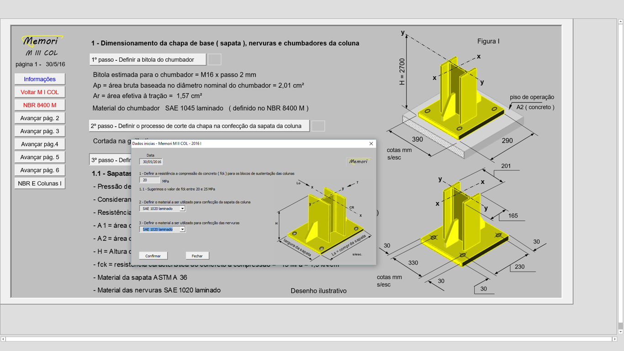The height and width of the screenshot is (351, 624).
Task: Confirm the dialog with Confirmar
Action: click(x=153, y=256)
